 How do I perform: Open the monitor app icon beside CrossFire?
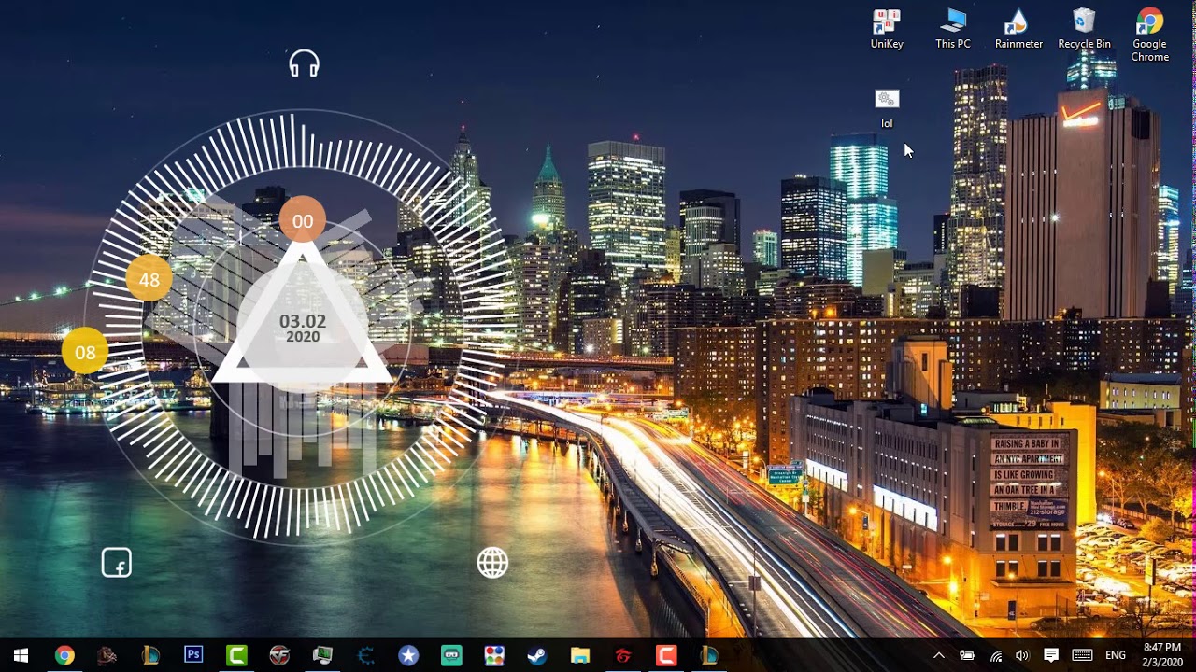point(322,655)
